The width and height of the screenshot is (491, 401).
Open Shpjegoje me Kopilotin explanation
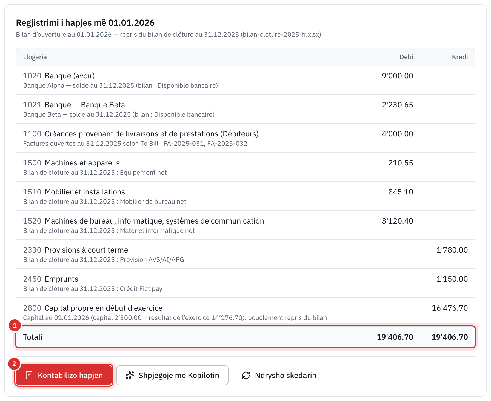[172, 375]
